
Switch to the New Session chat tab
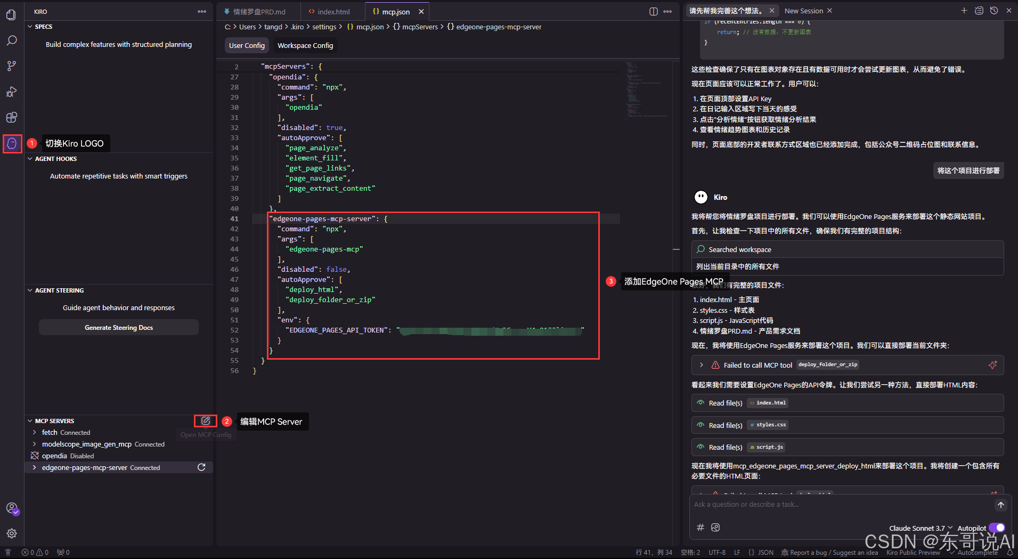pos(803,11)
